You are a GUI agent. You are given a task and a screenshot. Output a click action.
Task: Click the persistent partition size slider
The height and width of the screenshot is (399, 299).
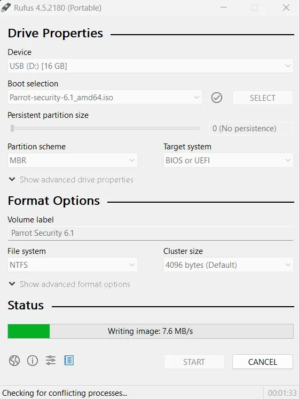tap(105, 128)
